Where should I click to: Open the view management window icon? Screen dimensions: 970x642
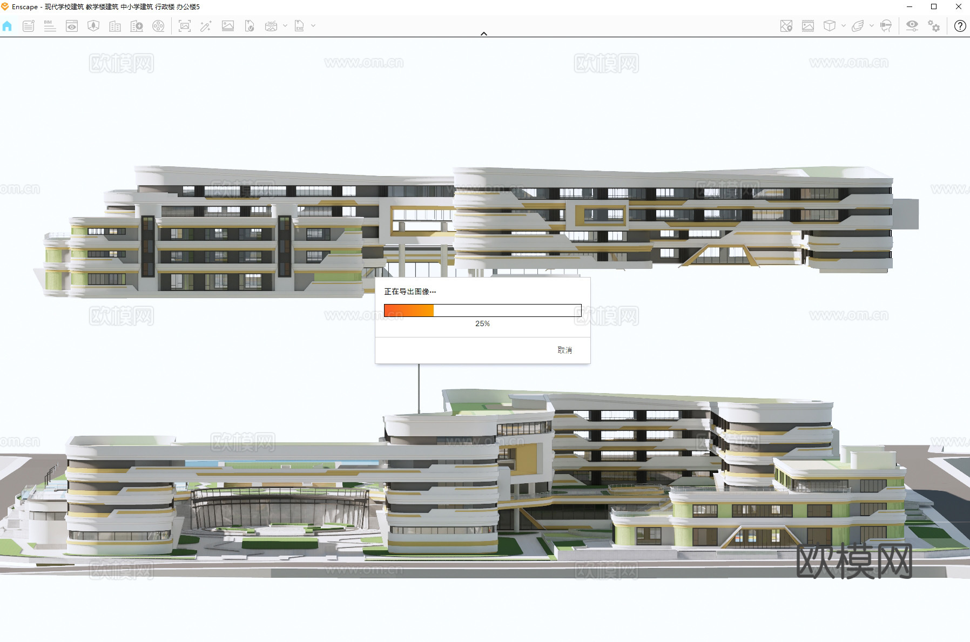[72, 26]
